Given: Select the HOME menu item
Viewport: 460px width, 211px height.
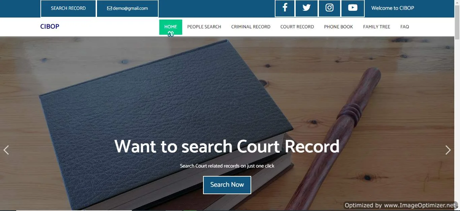Looking at the screenshot, I should pyautogui.click(x=171, y=27).
